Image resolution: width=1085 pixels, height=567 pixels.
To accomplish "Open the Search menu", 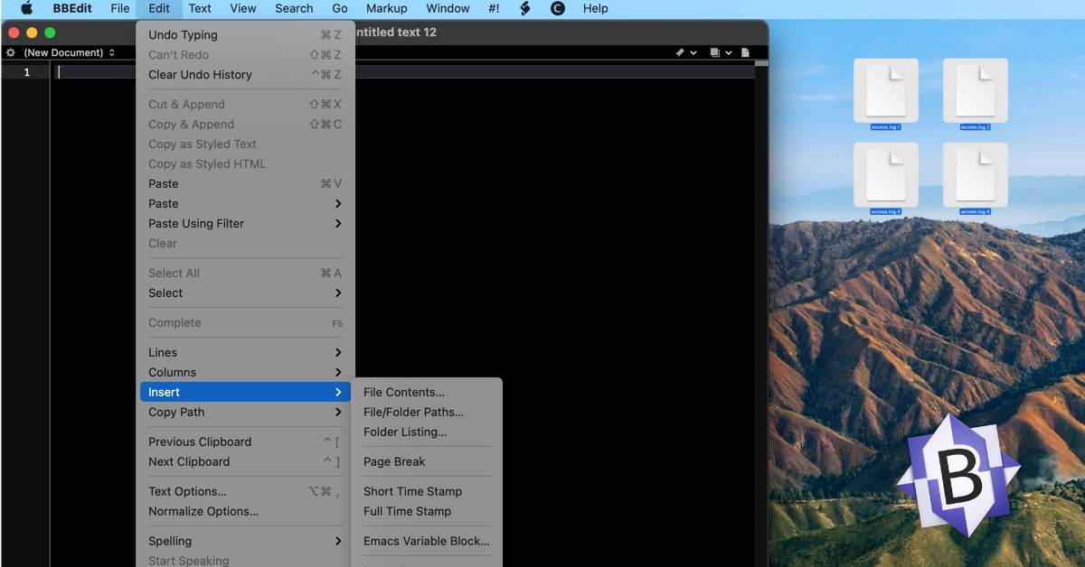I will (294, 8).
